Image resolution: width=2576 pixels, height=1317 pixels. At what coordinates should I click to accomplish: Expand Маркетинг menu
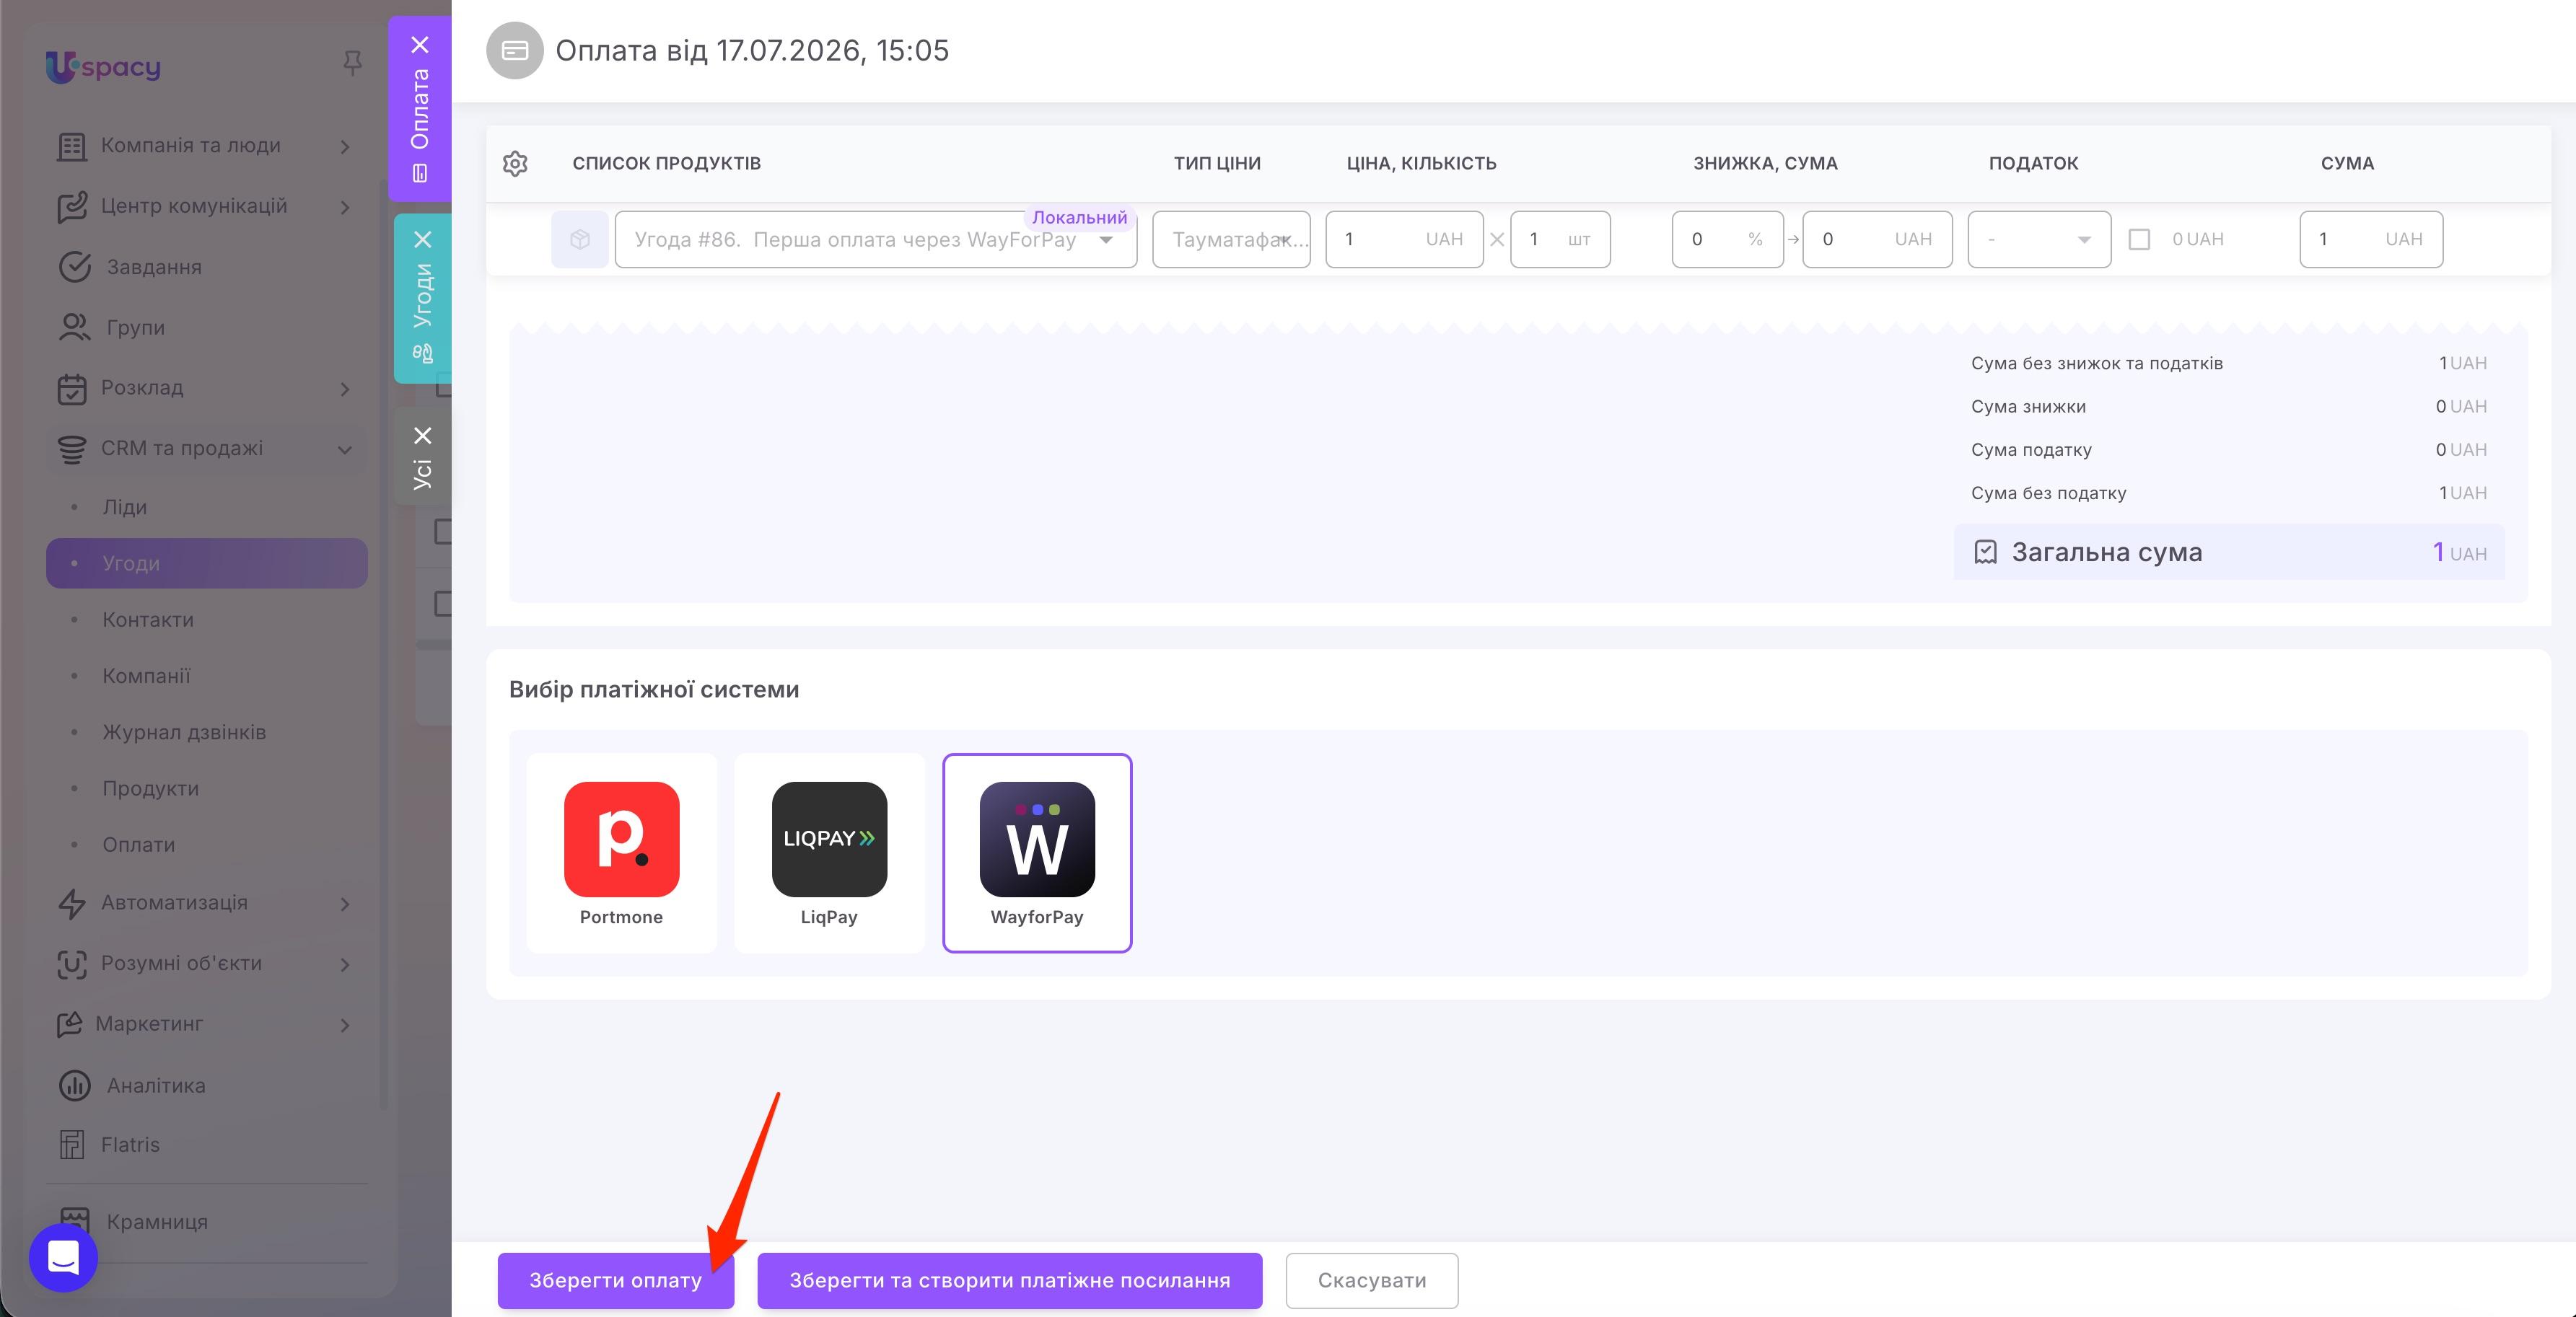[345, 1025]
